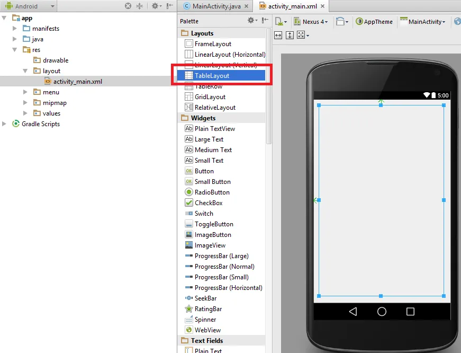The image size is (461, 353).
Task: Select the ToggleButton widget in palette
Action: coord(213,224)
